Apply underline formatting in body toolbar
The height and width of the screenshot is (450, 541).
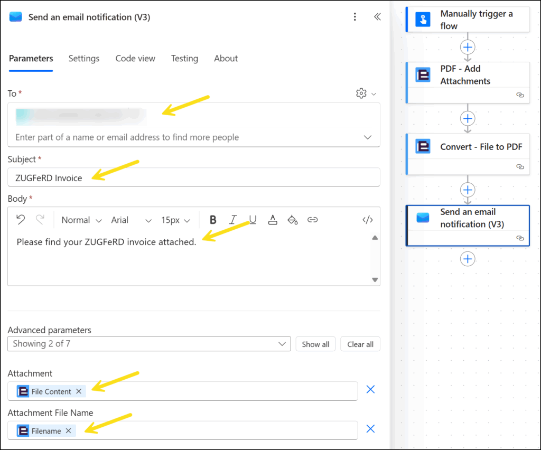coord(253,220)
